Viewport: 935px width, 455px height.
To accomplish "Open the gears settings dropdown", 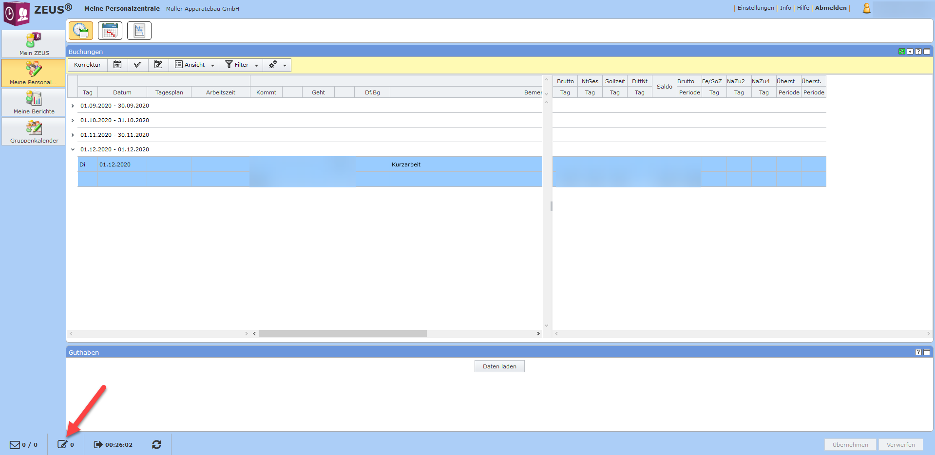I will pyautogui.click(x=277, y=65).
